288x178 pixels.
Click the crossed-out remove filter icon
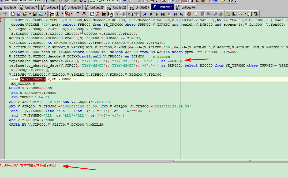[x=84, y=14]
